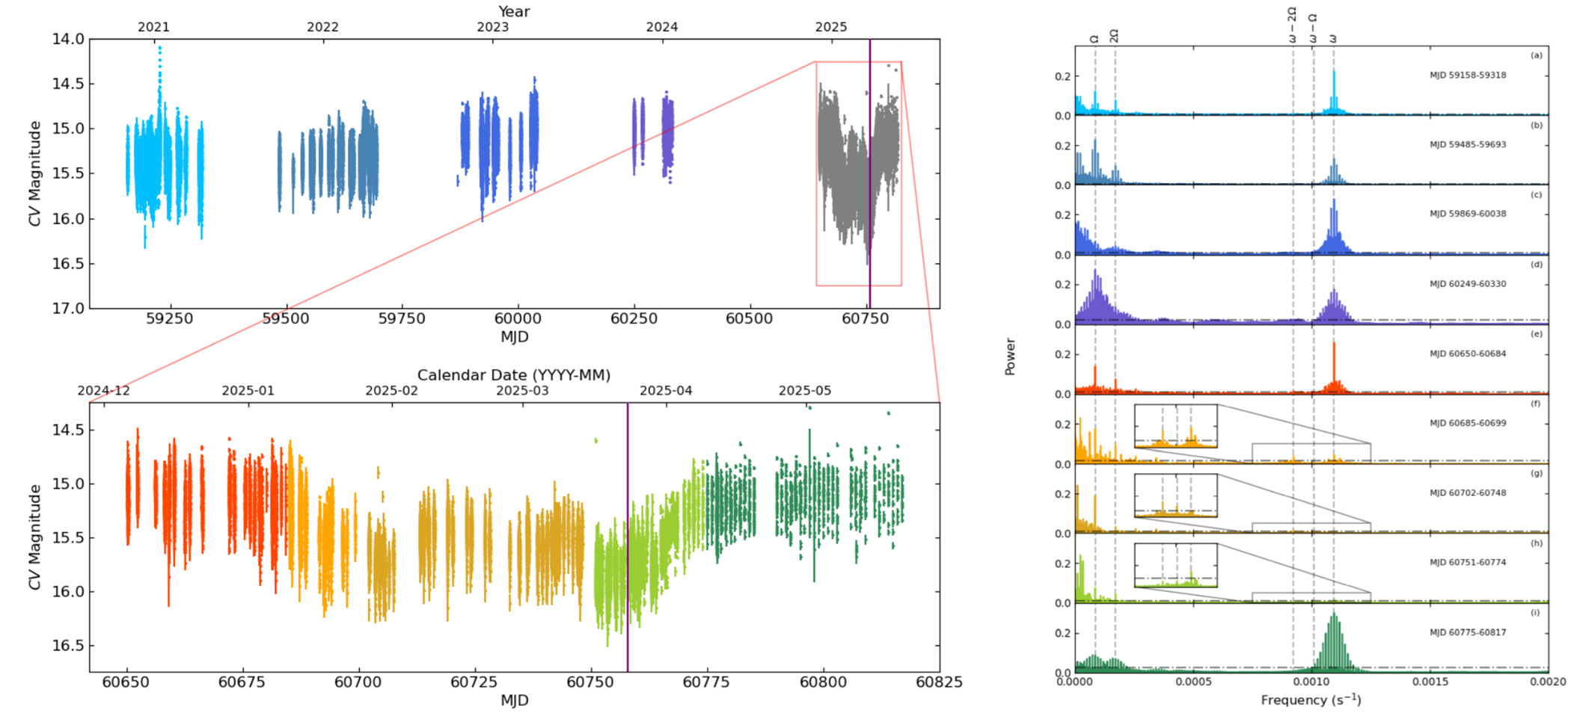Click the 'MJD 60249-60330' label in panel (d)
The image size is (1580, 719).
tap(1467, 284)
